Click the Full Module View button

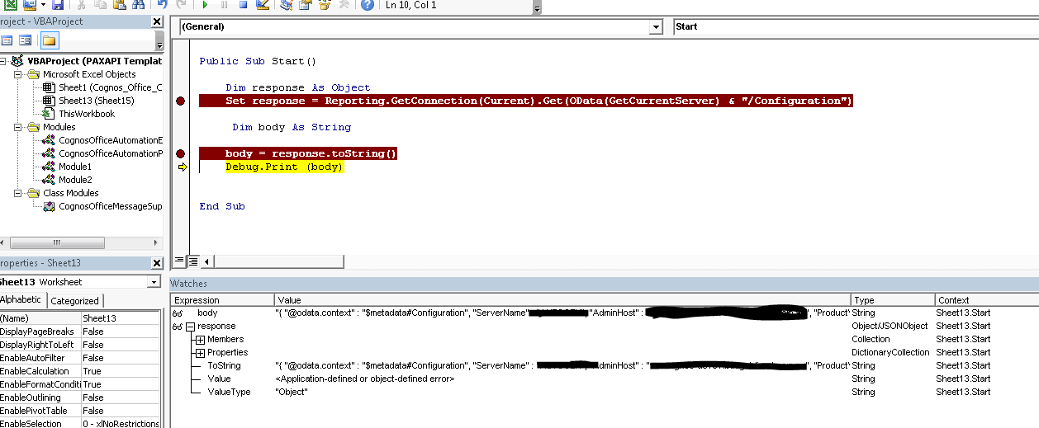click(192, 261)
